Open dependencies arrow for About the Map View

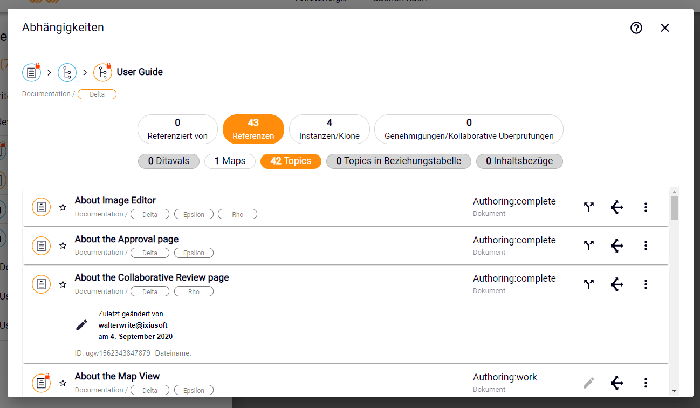[x=617, y=383]
